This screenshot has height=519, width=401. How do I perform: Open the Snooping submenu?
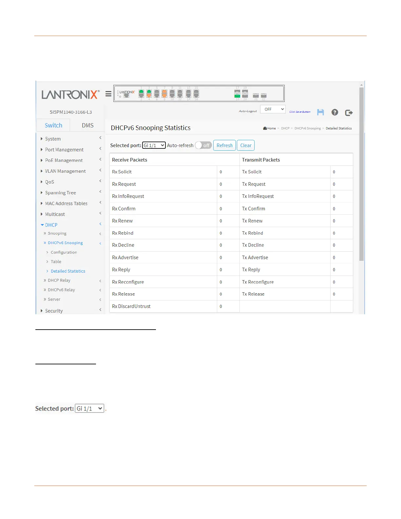(x=57, y=233)
